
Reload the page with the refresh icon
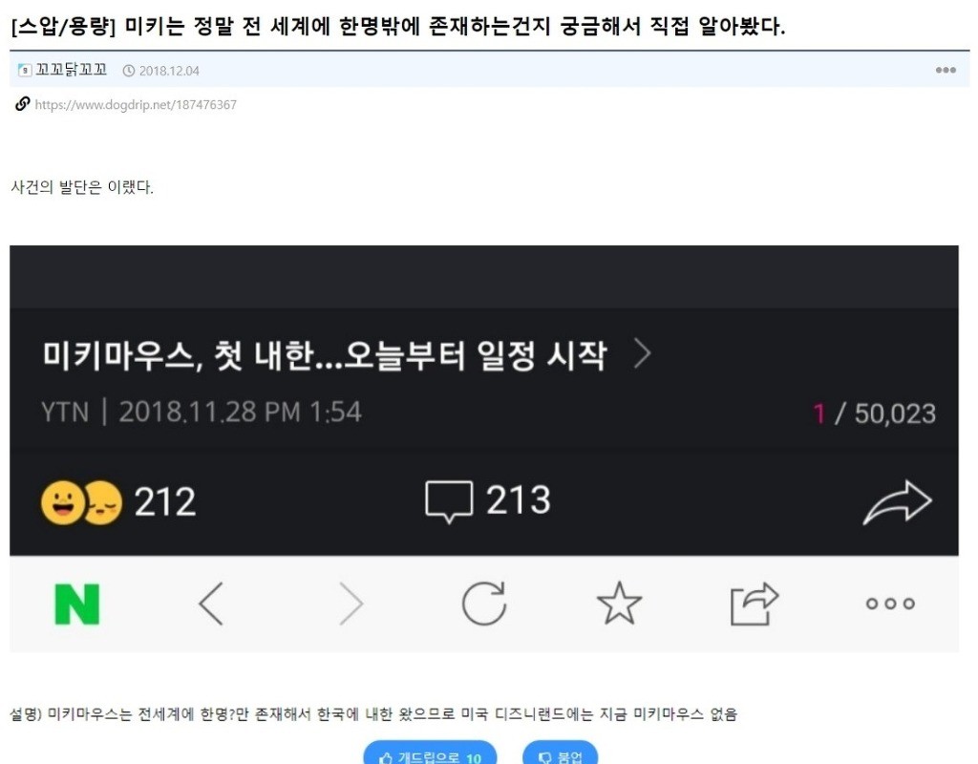point(484,604)
